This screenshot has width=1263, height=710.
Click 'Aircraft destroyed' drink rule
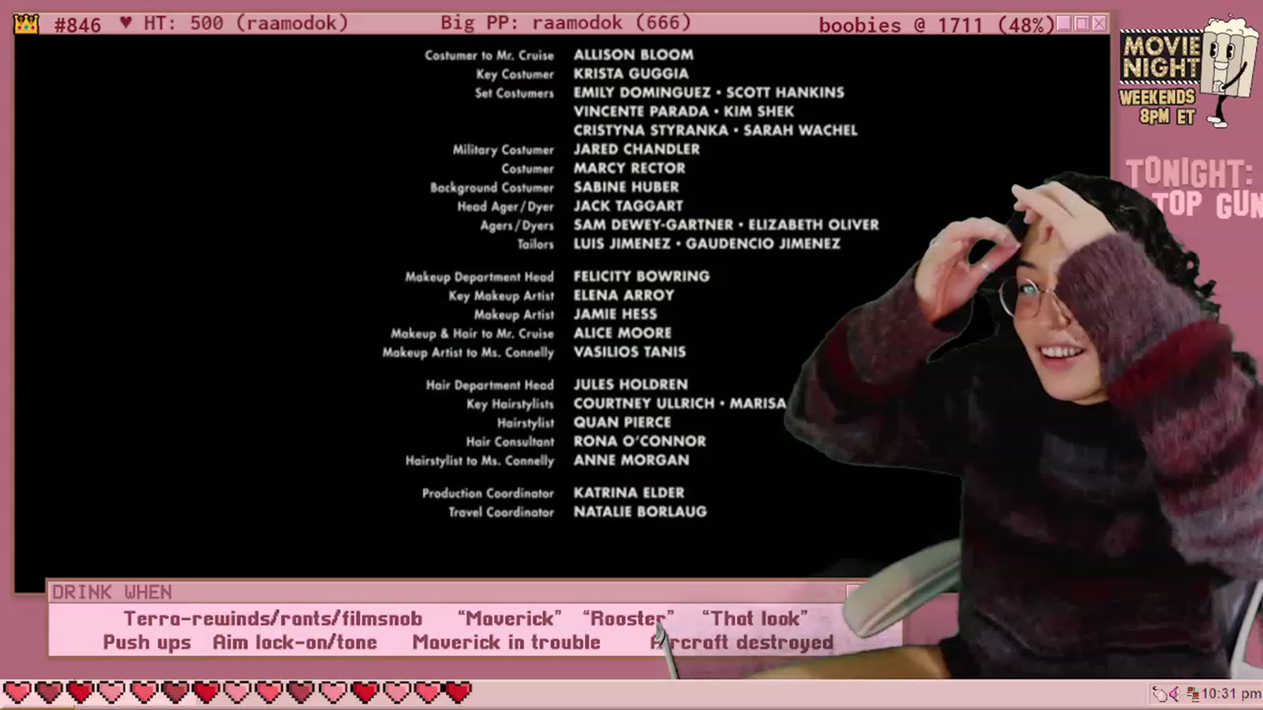point(742,642)
